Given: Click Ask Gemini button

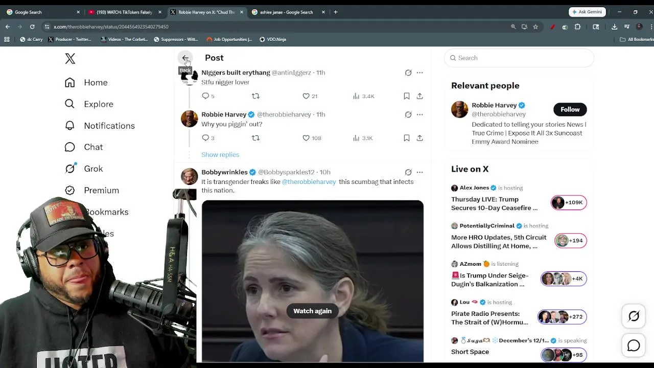Looking at the screenshot, I should click(x=587, y=12).
